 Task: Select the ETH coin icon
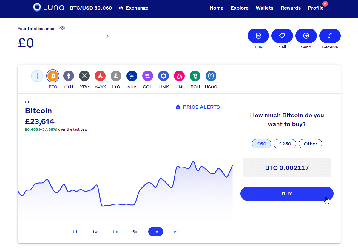point(69,76)
